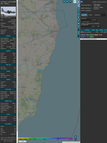Image resolution: width=107 pixels, height=143 pixels.
Task: Click the H map button
Action: pos(67,2)
